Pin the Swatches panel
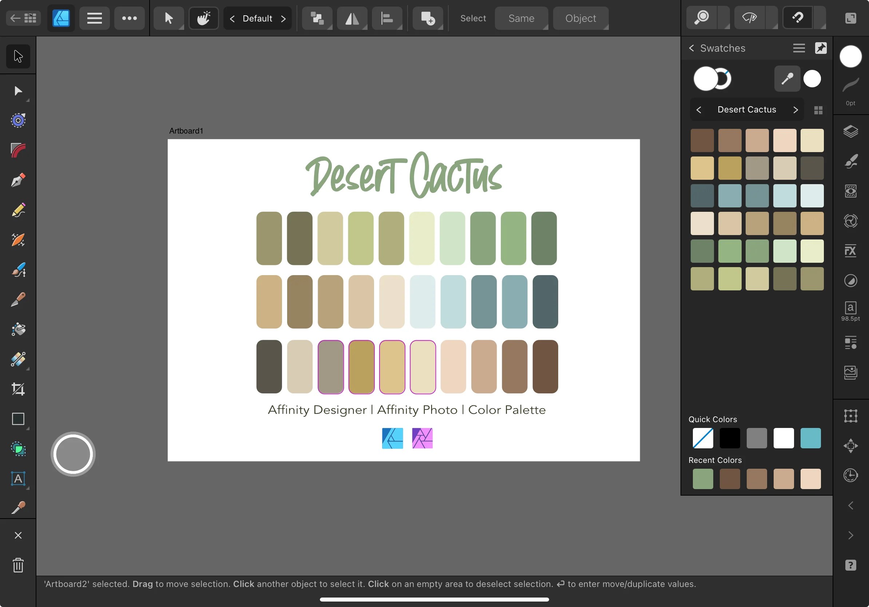869x607 pixels. pyautogui.click(x=821, y=48)
